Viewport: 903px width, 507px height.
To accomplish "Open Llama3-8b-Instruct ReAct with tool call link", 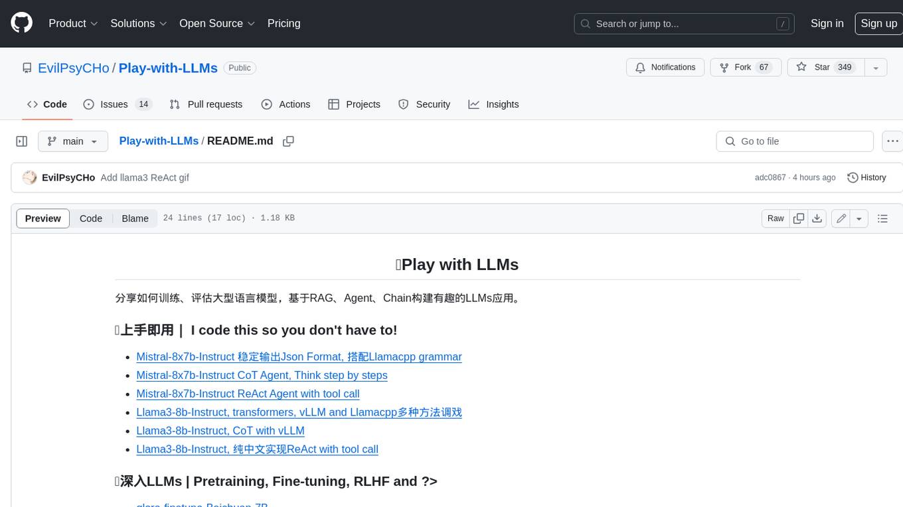I will [257, 449].
